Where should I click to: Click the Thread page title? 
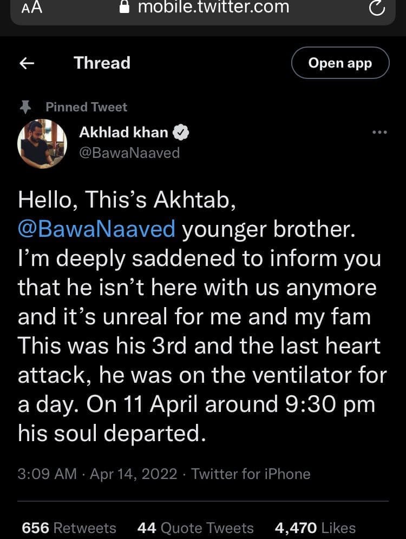pyautogui.click(x=102, y=63)
